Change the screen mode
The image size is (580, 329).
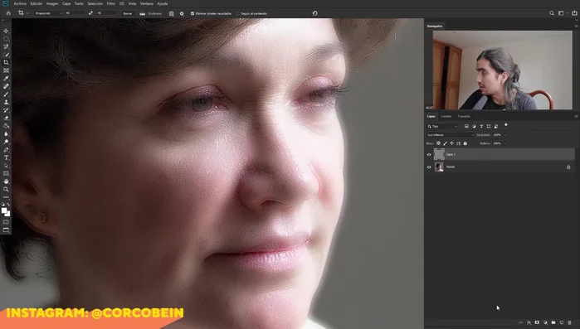(6, 230)
